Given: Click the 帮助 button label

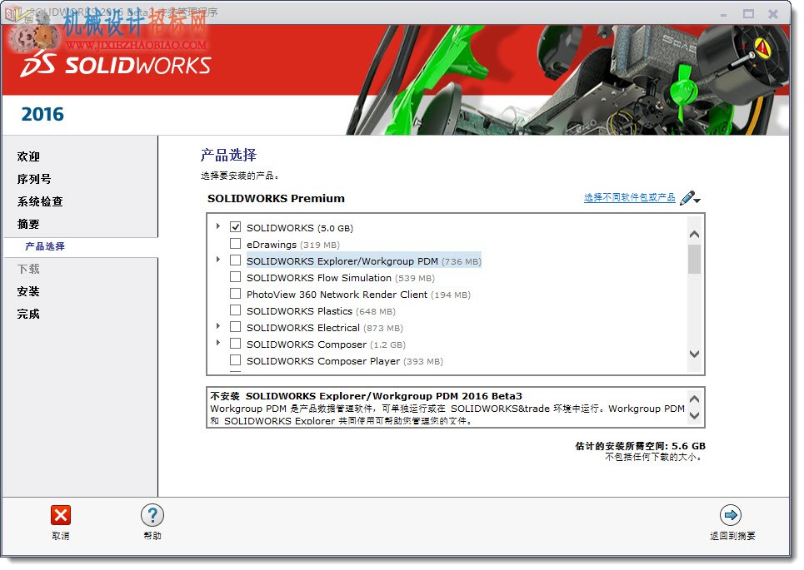Looking at the screenshot, I should point(152,536).
